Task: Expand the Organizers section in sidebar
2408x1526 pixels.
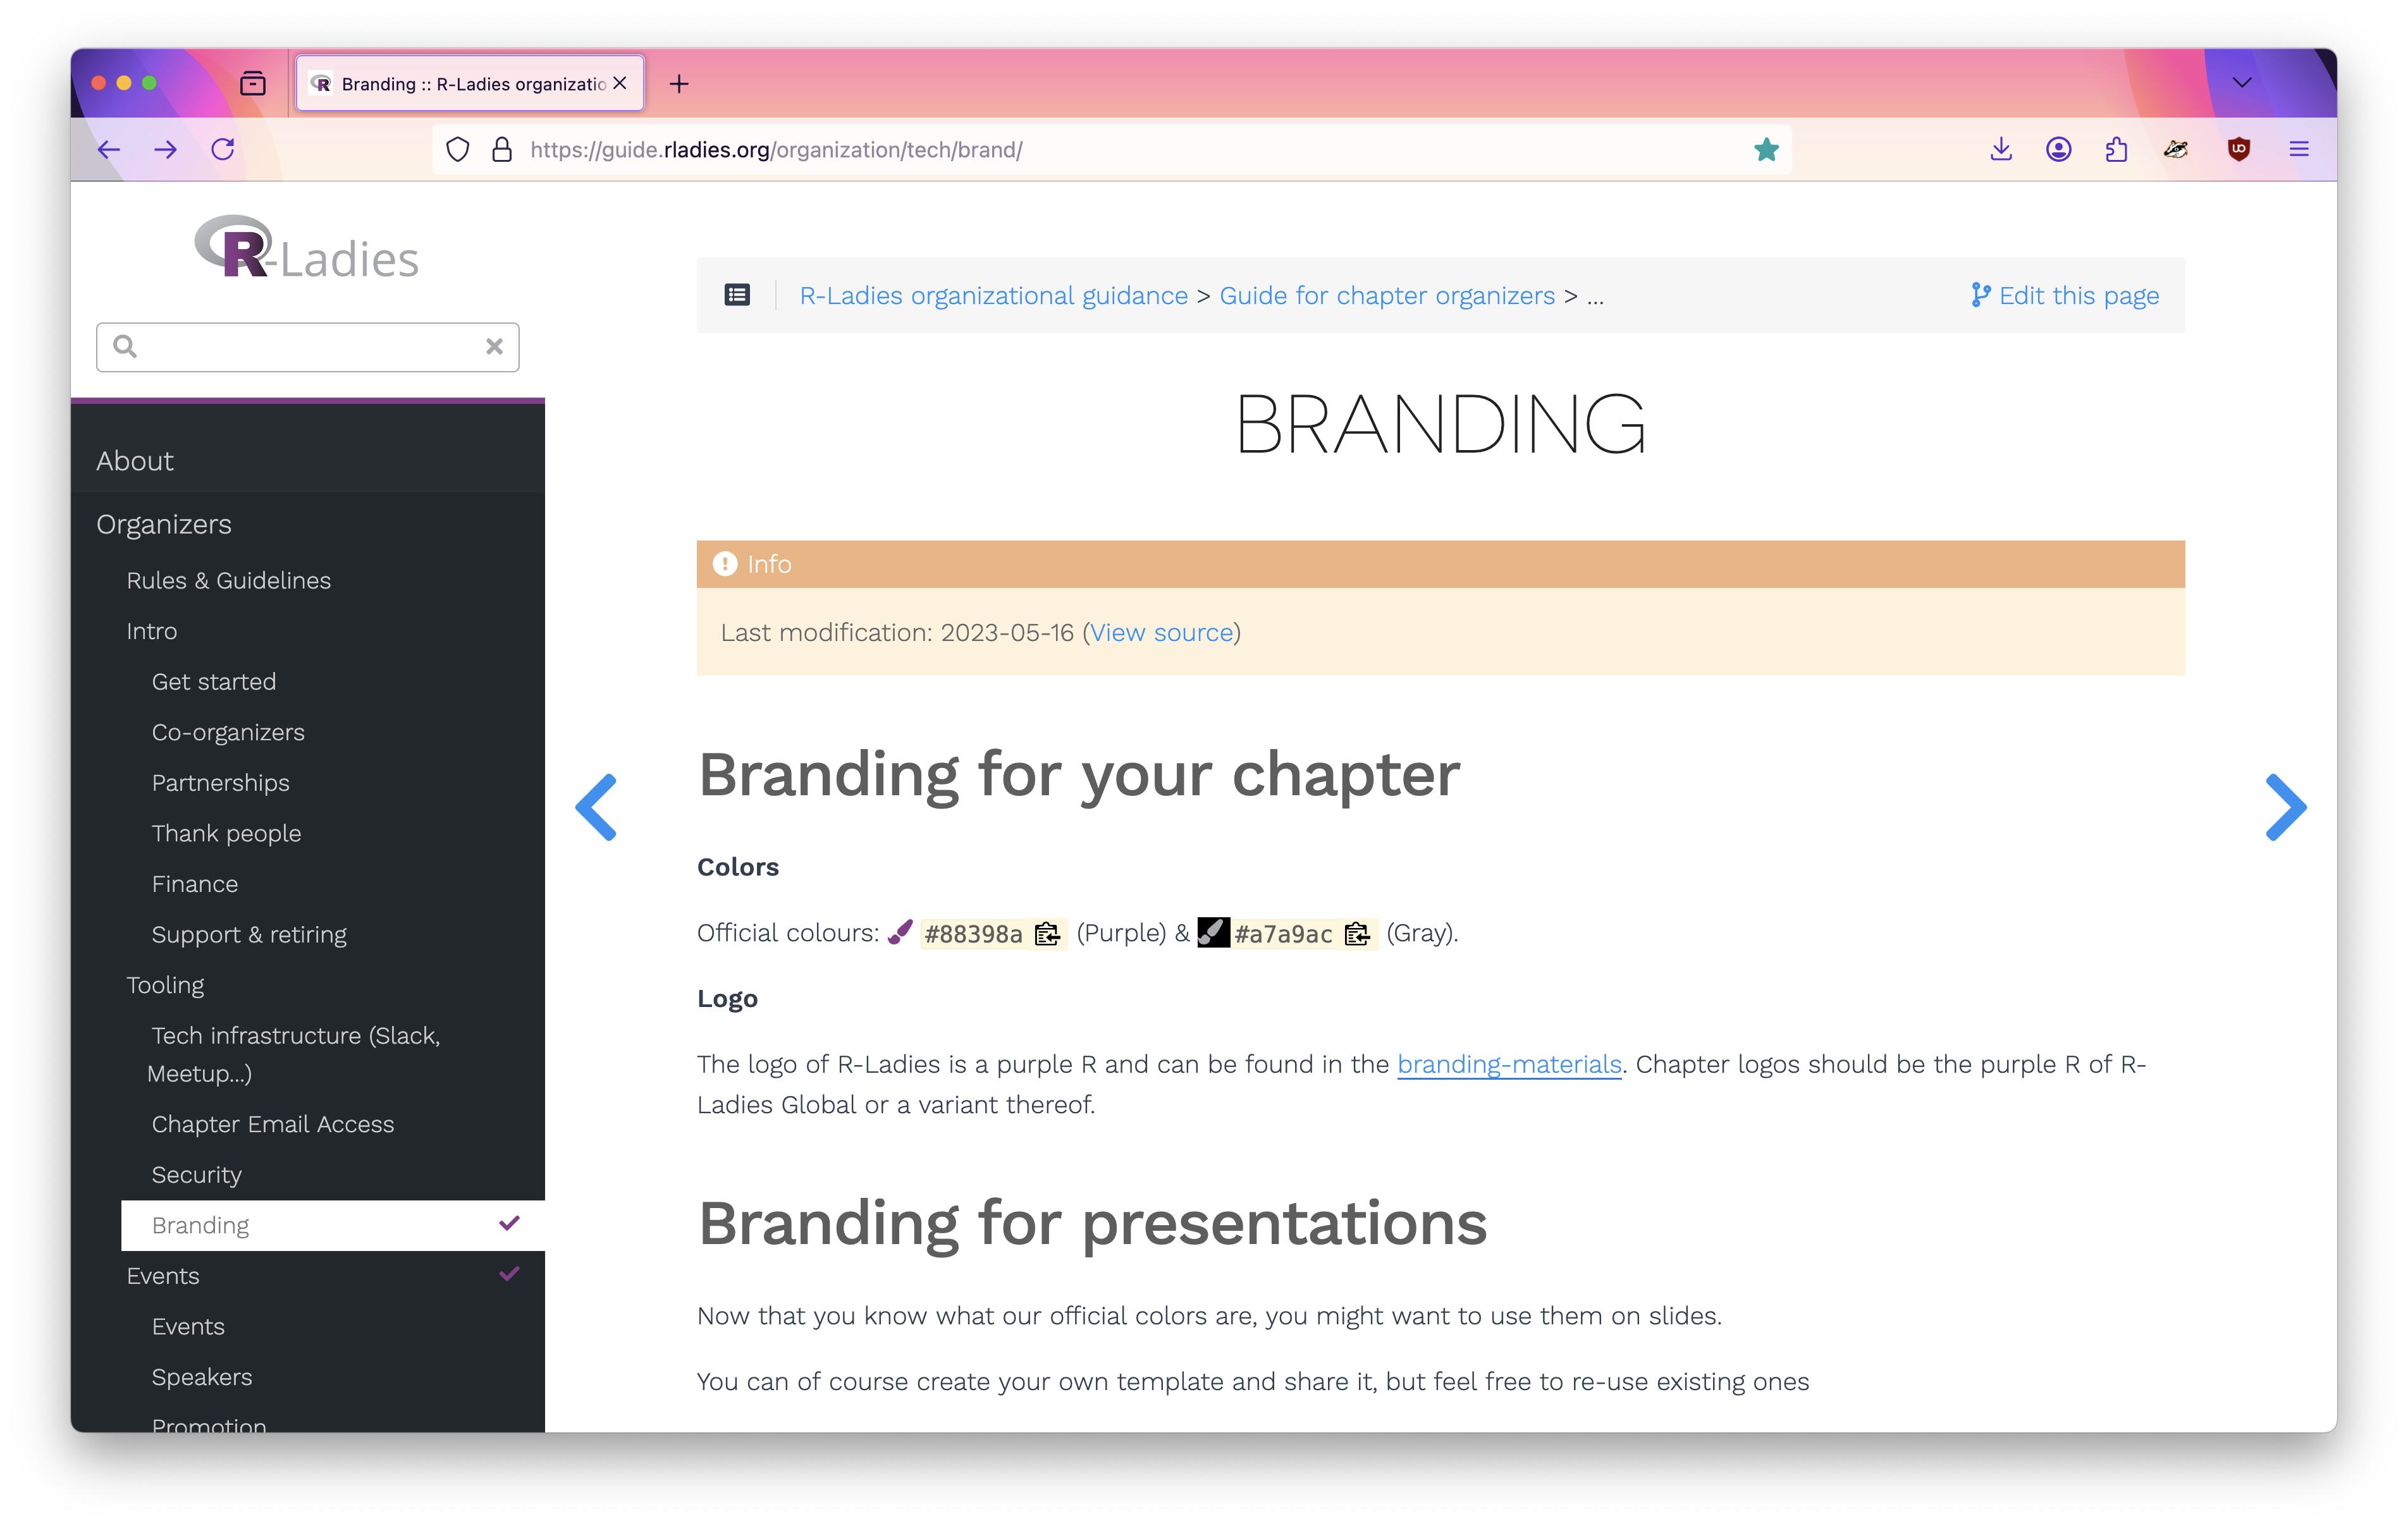Action: [x=164, y=524]
